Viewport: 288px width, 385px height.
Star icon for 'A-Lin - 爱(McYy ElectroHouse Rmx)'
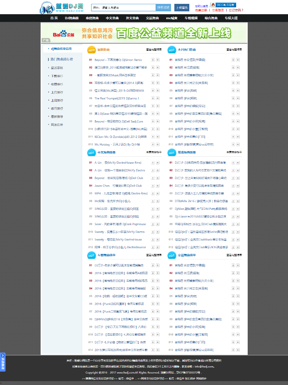(x=153, y=163)
